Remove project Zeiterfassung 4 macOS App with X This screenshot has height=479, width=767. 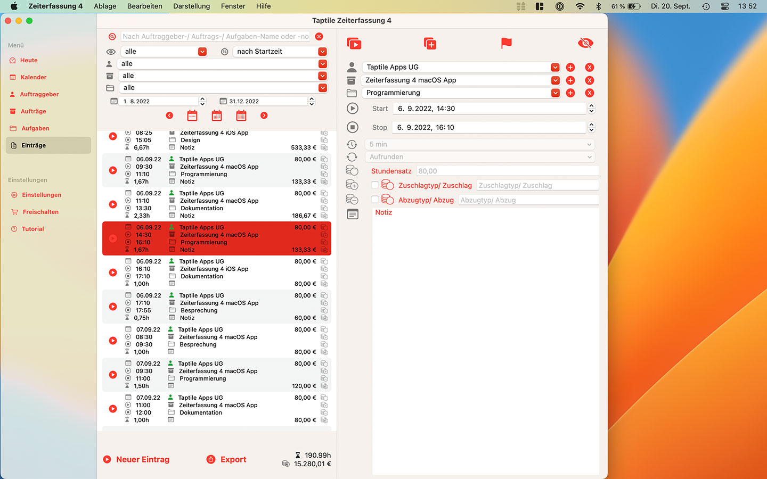[590, 80]
